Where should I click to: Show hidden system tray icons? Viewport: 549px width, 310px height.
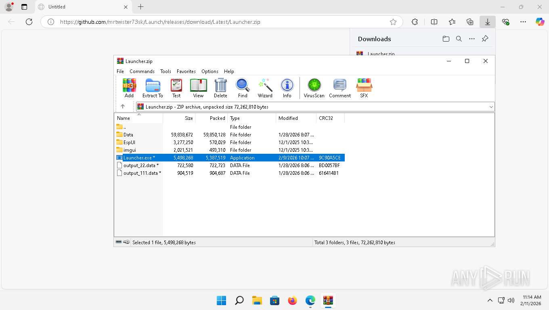coord(490,300)
